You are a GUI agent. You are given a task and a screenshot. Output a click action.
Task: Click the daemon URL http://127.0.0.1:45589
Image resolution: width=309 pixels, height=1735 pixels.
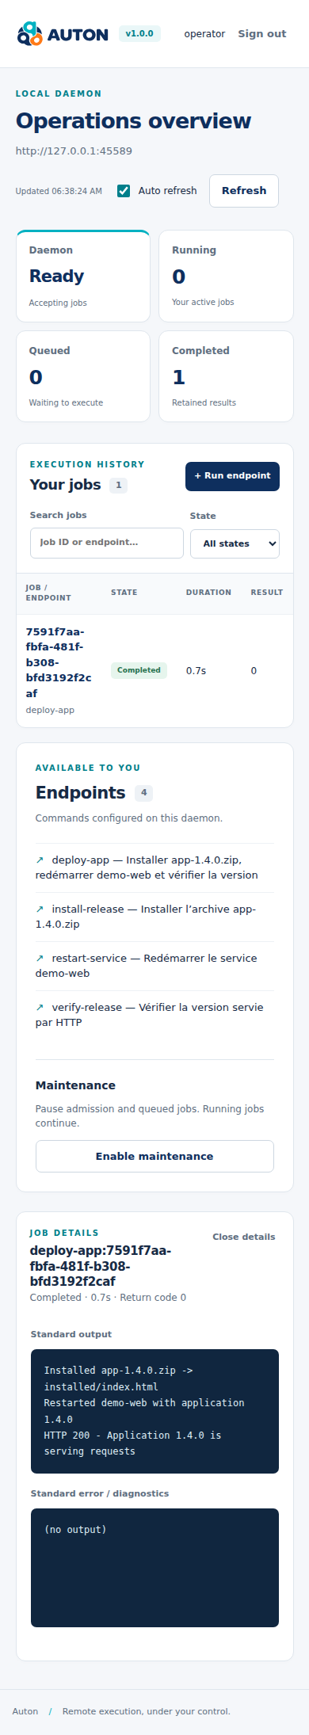74,151
